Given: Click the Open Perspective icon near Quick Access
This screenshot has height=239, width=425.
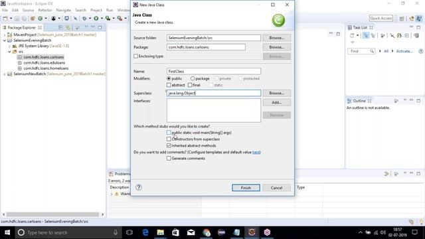Looking at the screenshot, I should pyautogui.click(x=402, y=19).
